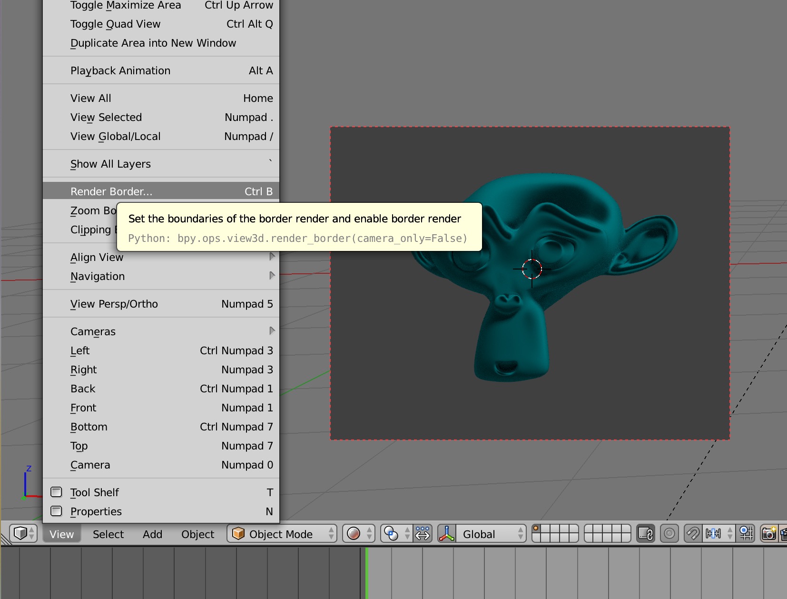Open the Global orientation dropdown
The image size is (787, 599).
click(491, 534)
